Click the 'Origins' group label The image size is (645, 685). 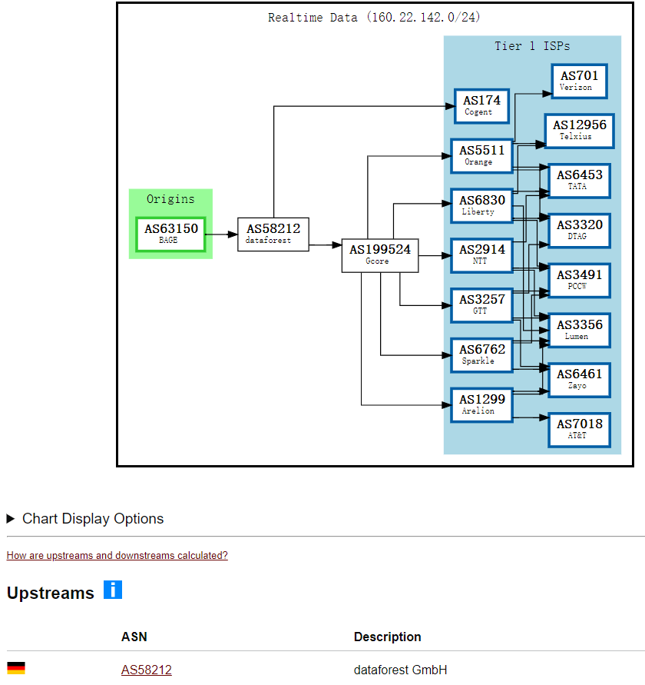(170, 199)
